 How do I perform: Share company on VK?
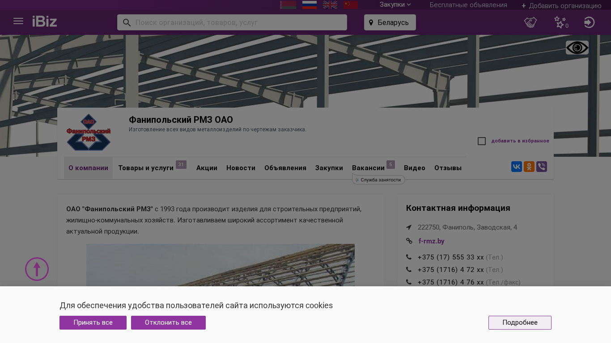(x=517, y=167)
